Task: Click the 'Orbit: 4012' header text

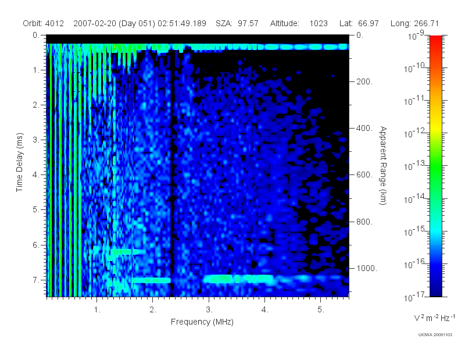Action: tap(43, 23)
